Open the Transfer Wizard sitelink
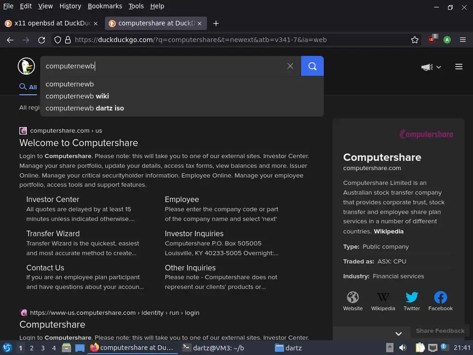 tap(53, 233)
